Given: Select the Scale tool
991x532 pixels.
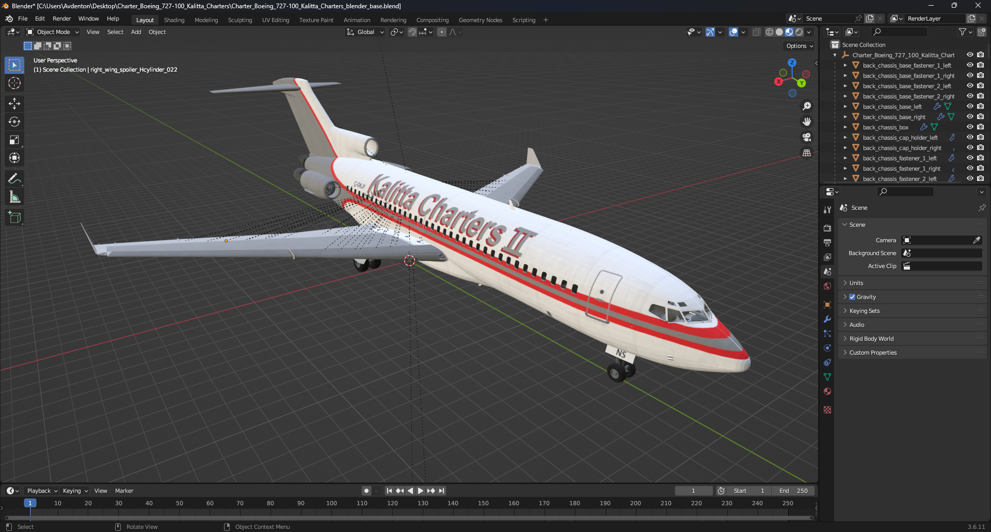Looking at the screenshot, I should click(x=14, y=140).
